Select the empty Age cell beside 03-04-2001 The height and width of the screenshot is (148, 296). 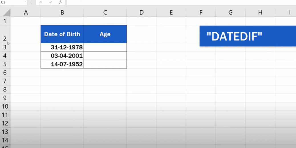pyautogui.click(x=105, y=56)
